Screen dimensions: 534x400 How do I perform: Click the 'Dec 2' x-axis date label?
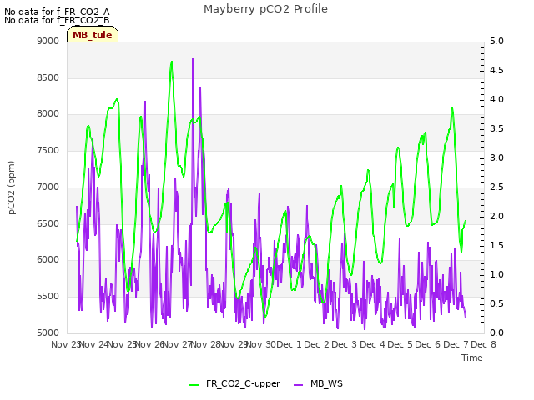317,344
